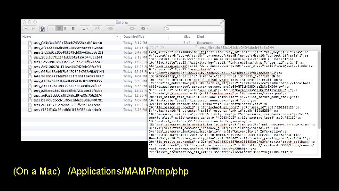Click the 'Today, 5:47 PM' date cell
The height and width of the screenshot is (191, 339).
tap(135, 52)
